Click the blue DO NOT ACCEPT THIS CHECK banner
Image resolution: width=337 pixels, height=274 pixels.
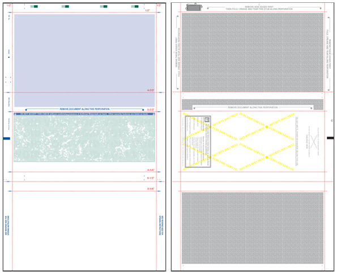pos(84,114)
